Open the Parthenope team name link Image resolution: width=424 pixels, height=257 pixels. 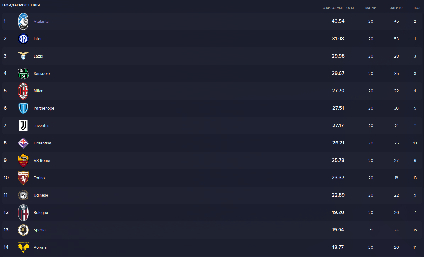click(44, 108)
